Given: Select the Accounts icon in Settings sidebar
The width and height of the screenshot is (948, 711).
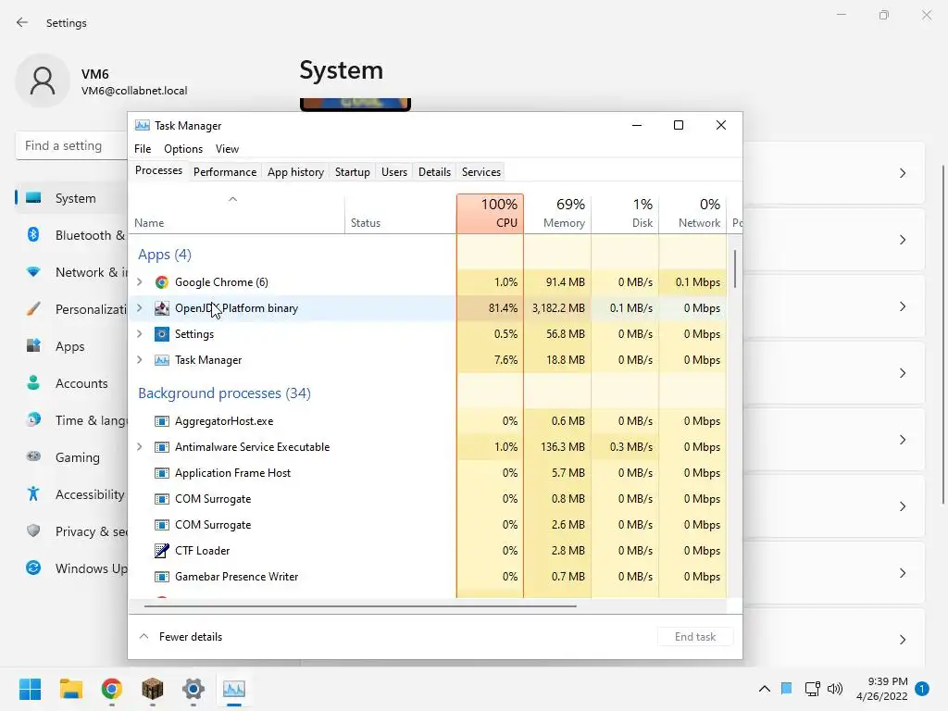Looking at the screenshot, I should [33, 383].
